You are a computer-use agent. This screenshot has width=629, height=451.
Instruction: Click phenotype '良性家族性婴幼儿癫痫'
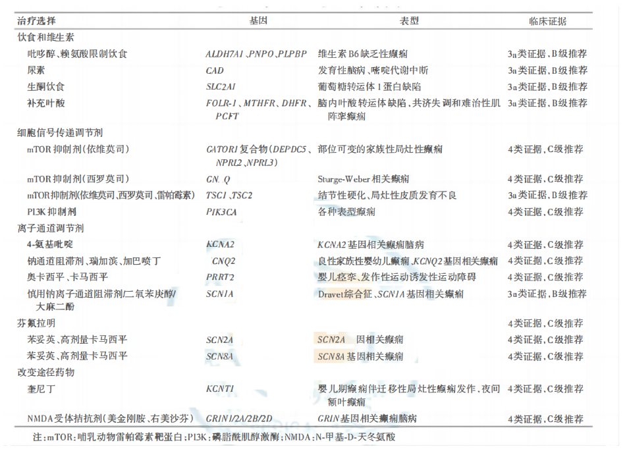tap(364, 261)
